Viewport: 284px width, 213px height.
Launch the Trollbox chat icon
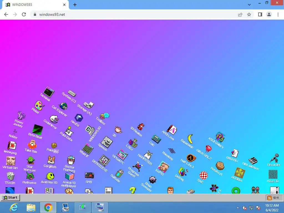click(105, 116)
